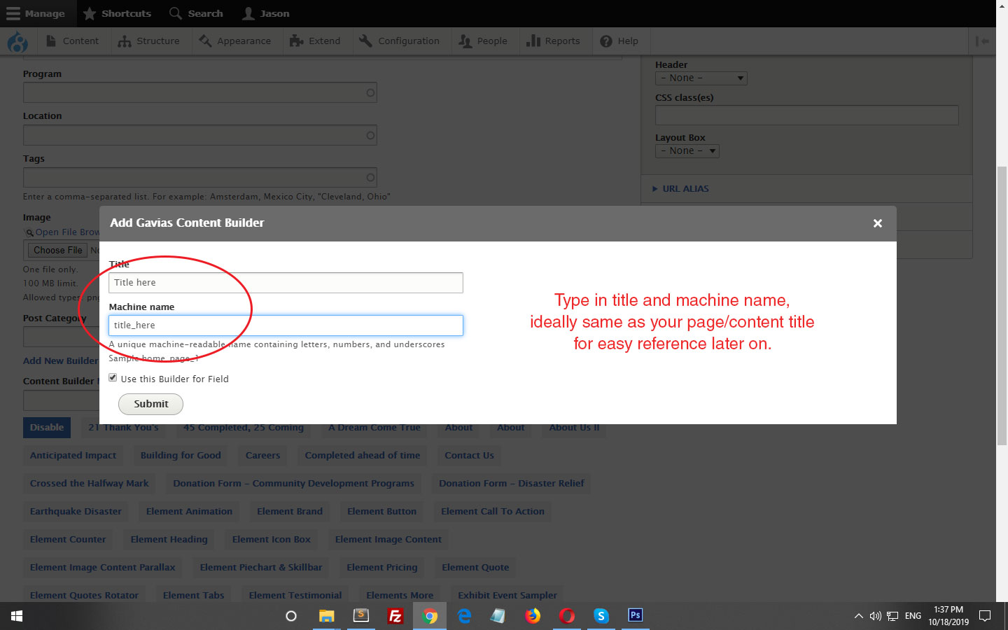Image resolution: width=1008 pixels, height=630 pixels.
Task: Click the Machine name input field
Action: 286,325
